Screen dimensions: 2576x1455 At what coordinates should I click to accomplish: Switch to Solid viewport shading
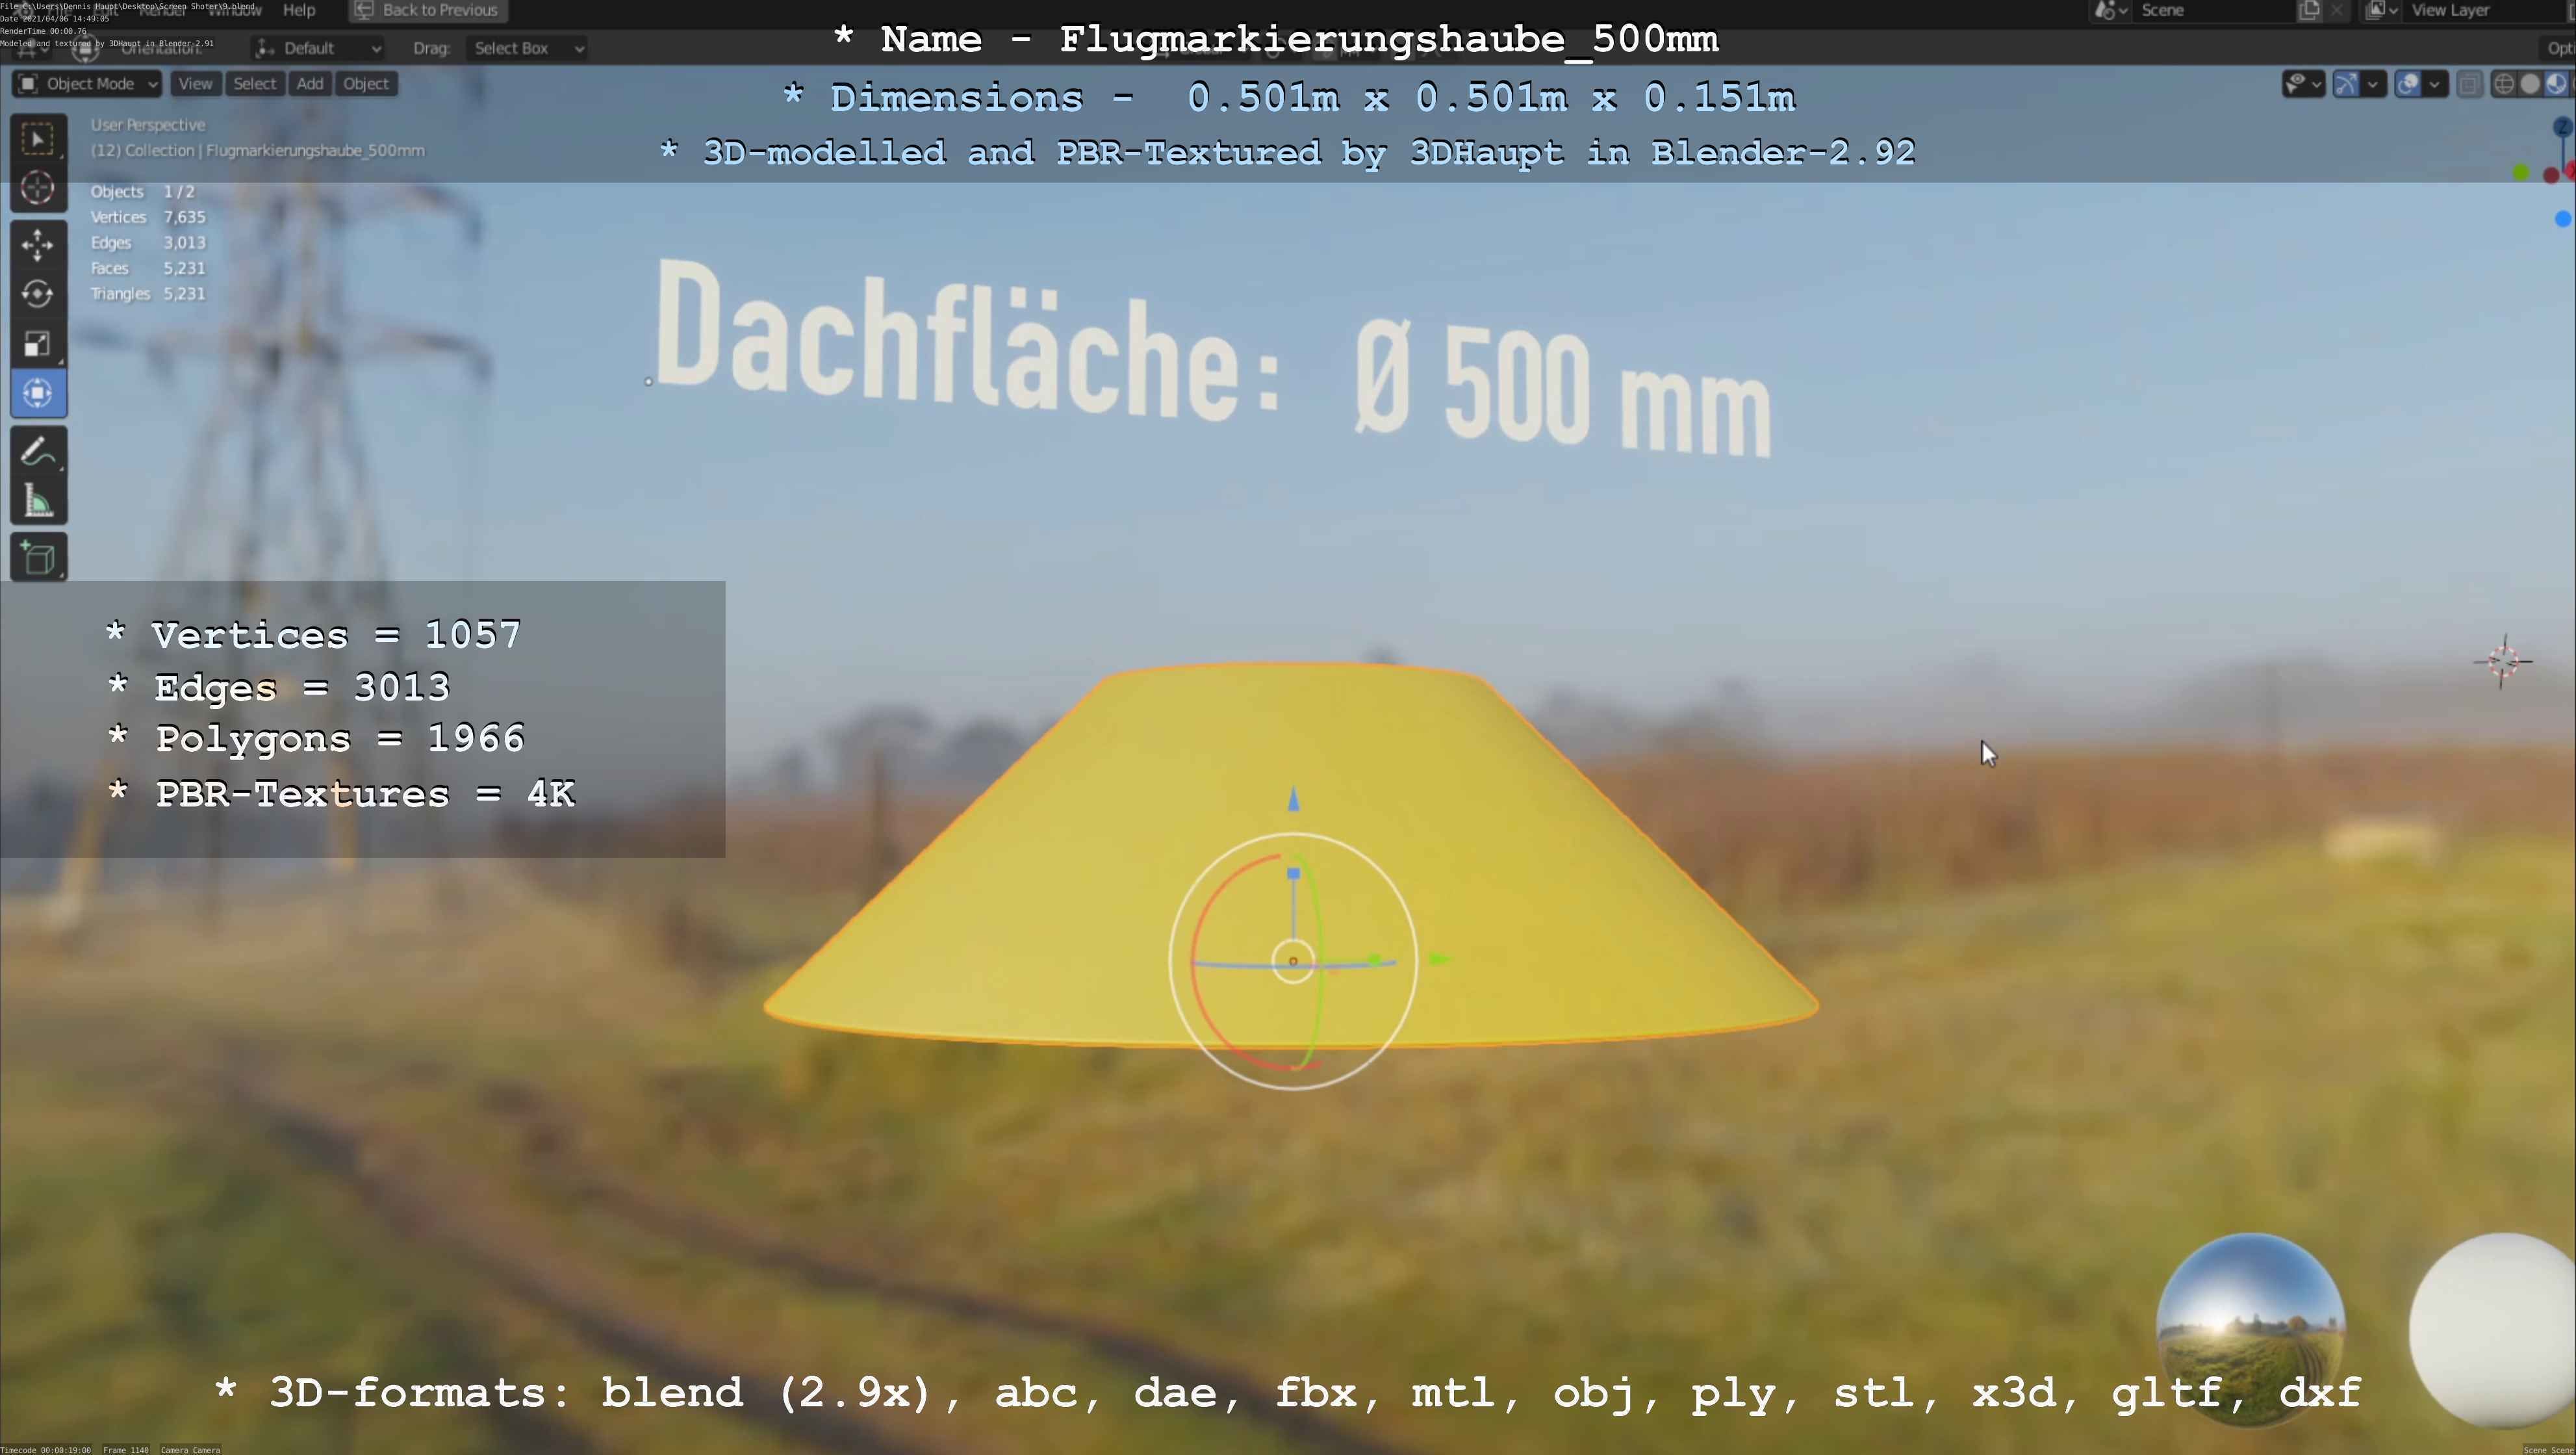tap(2529, 84)
